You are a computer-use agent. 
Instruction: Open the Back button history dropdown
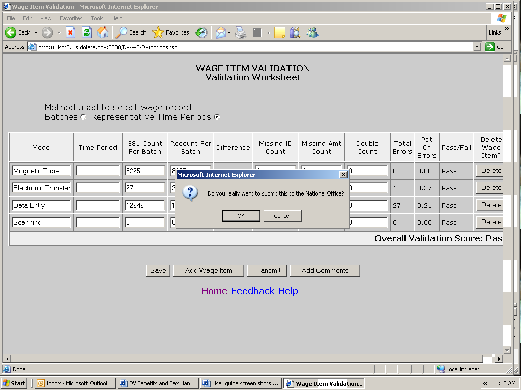(x=36, y=32)
